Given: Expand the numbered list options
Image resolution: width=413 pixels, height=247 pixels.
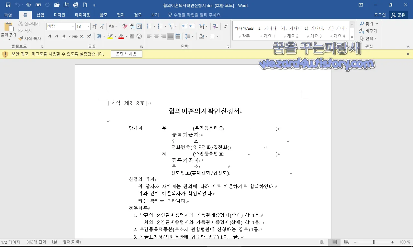Looking at the screenshot, I should (165, 26).
